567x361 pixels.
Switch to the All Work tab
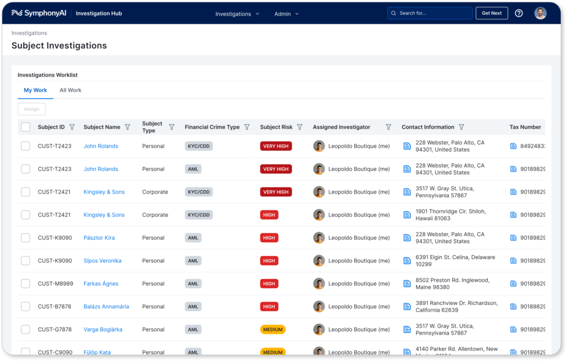[x=70, y=90]
